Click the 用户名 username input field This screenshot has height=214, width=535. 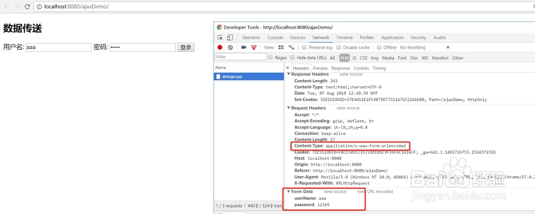pos(59,47)
